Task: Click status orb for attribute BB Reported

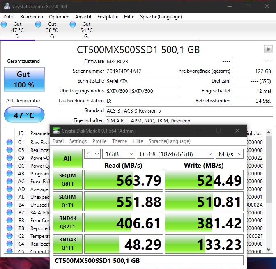Action: pyautogui.click(x=9, y=228)
